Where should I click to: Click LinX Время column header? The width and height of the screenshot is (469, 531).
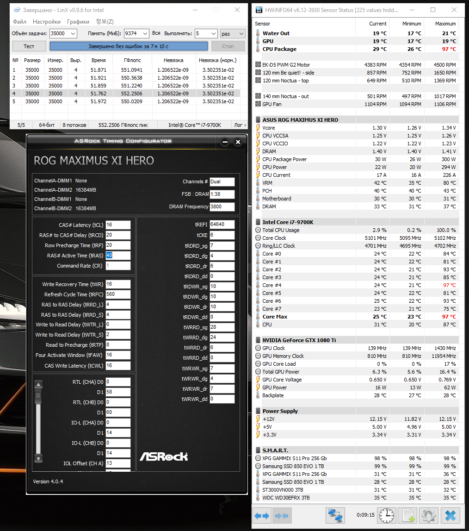[99, 60]
